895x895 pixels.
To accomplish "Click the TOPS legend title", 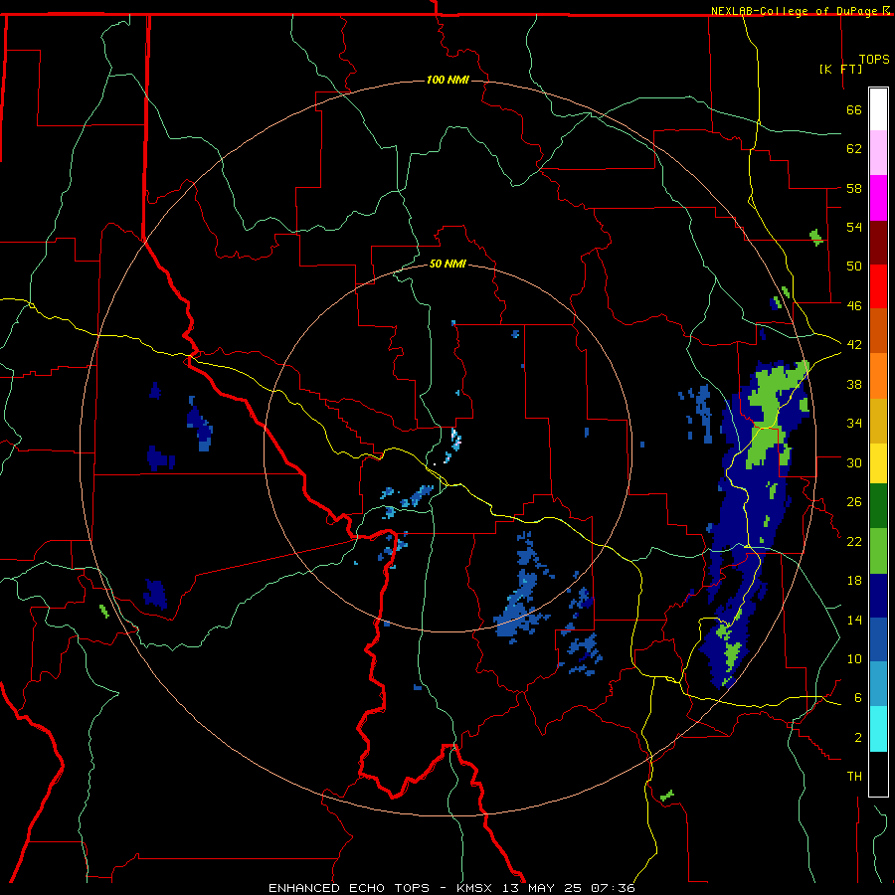I will coord(874,59).
